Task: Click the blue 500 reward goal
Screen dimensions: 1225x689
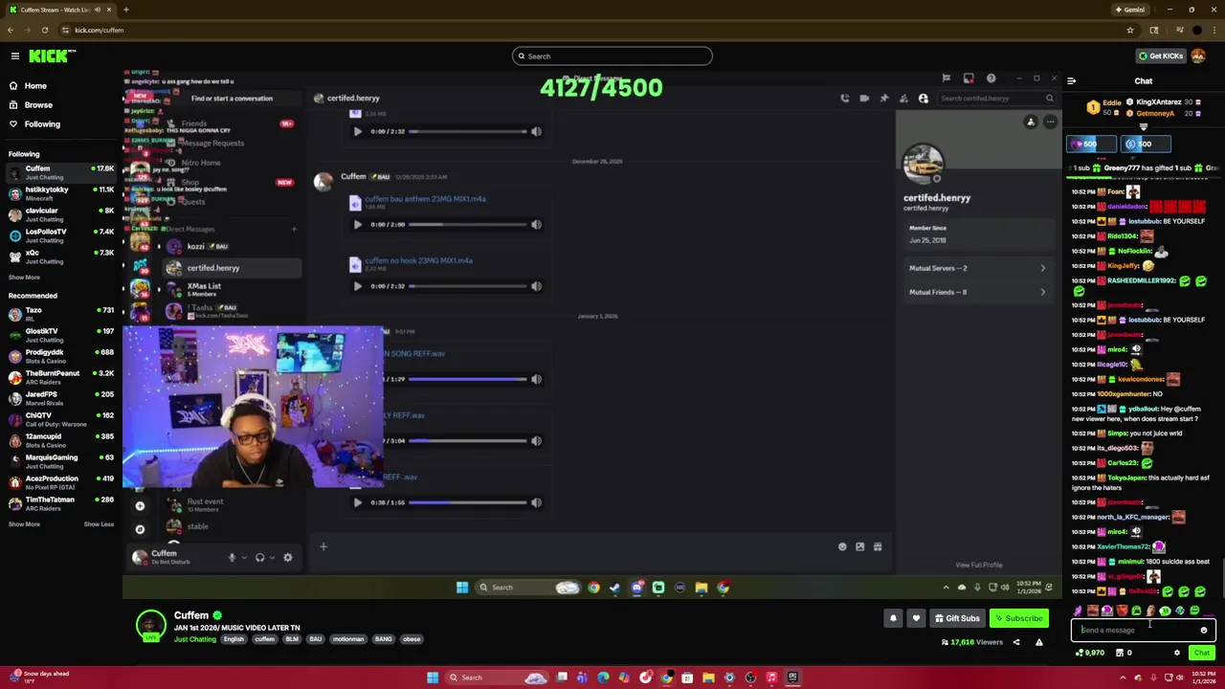Action: [1146, 144]
